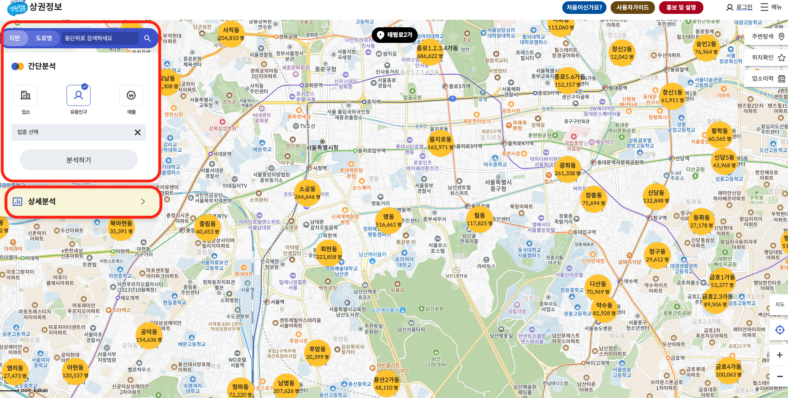This screenshot has height=398, width=788.
Task: Click the 로그인 user icon
Action: click(730, 8)
